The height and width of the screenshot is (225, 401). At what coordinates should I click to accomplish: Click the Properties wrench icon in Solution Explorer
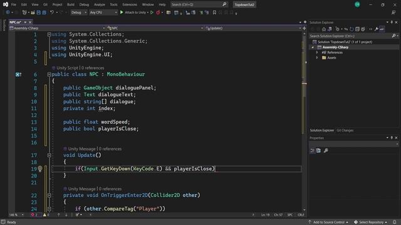click(x=376, y=29)
